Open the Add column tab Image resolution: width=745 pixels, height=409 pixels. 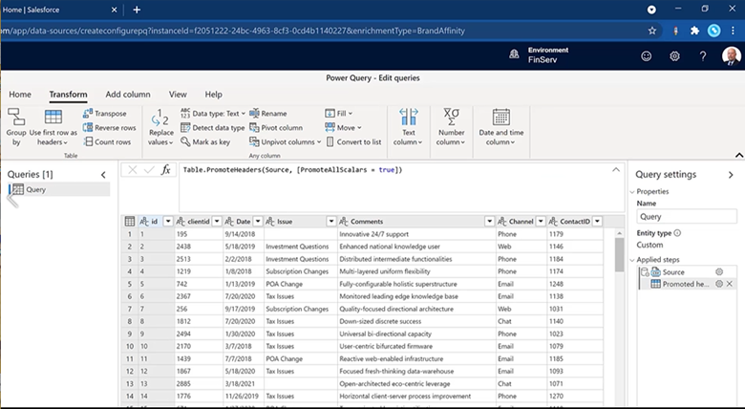[x=128, y=95]
